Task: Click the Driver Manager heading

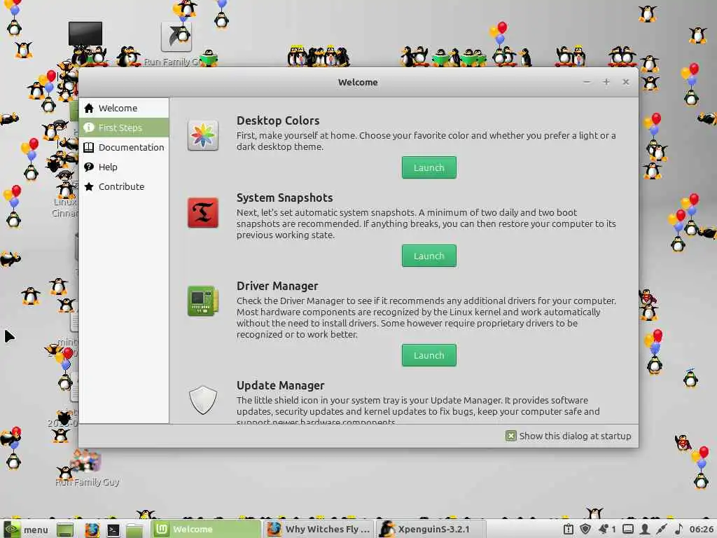Action: tap(277, 286)
